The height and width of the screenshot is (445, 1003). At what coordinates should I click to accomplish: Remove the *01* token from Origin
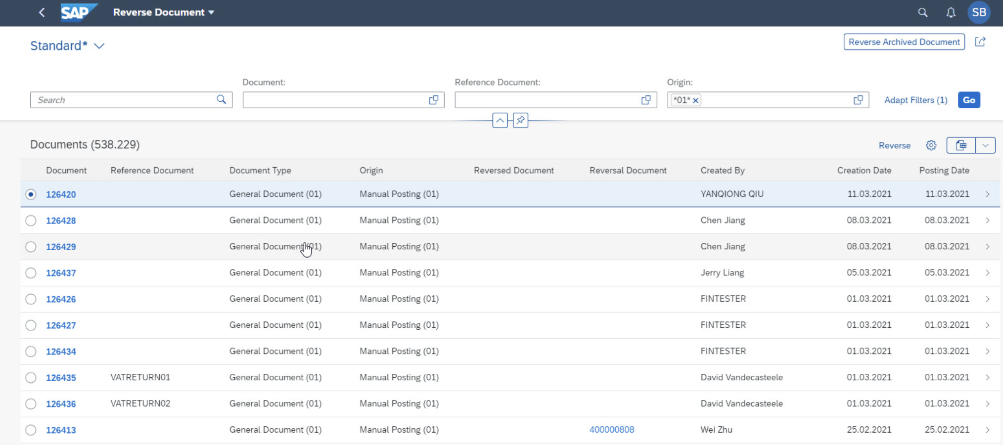pos(696,100)
